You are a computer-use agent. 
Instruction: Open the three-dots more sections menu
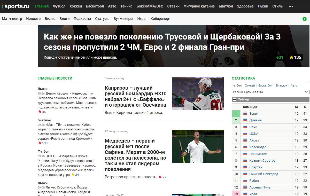pyautogui.click(x=291, y=6)
